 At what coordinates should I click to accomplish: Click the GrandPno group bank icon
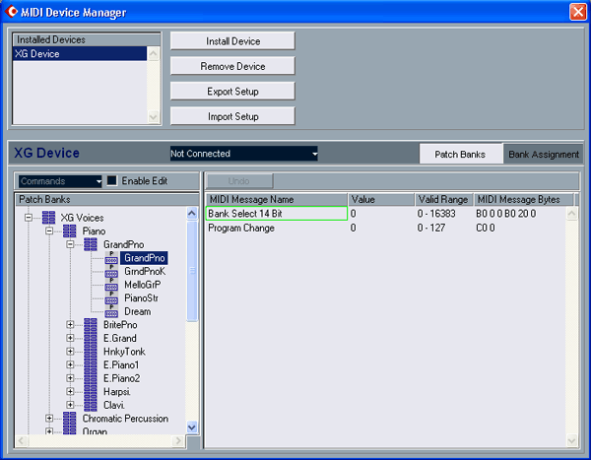click(91, 244)
